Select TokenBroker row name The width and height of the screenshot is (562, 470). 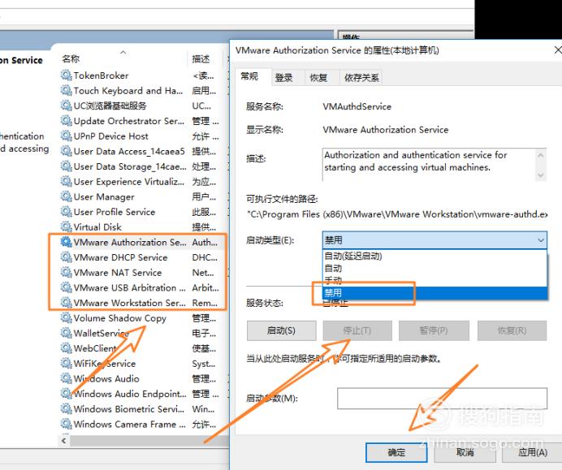tap(101, 75)
